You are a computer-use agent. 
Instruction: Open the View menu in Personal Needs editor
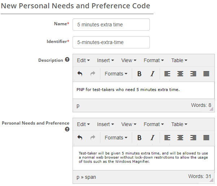(x=129, y=124)
